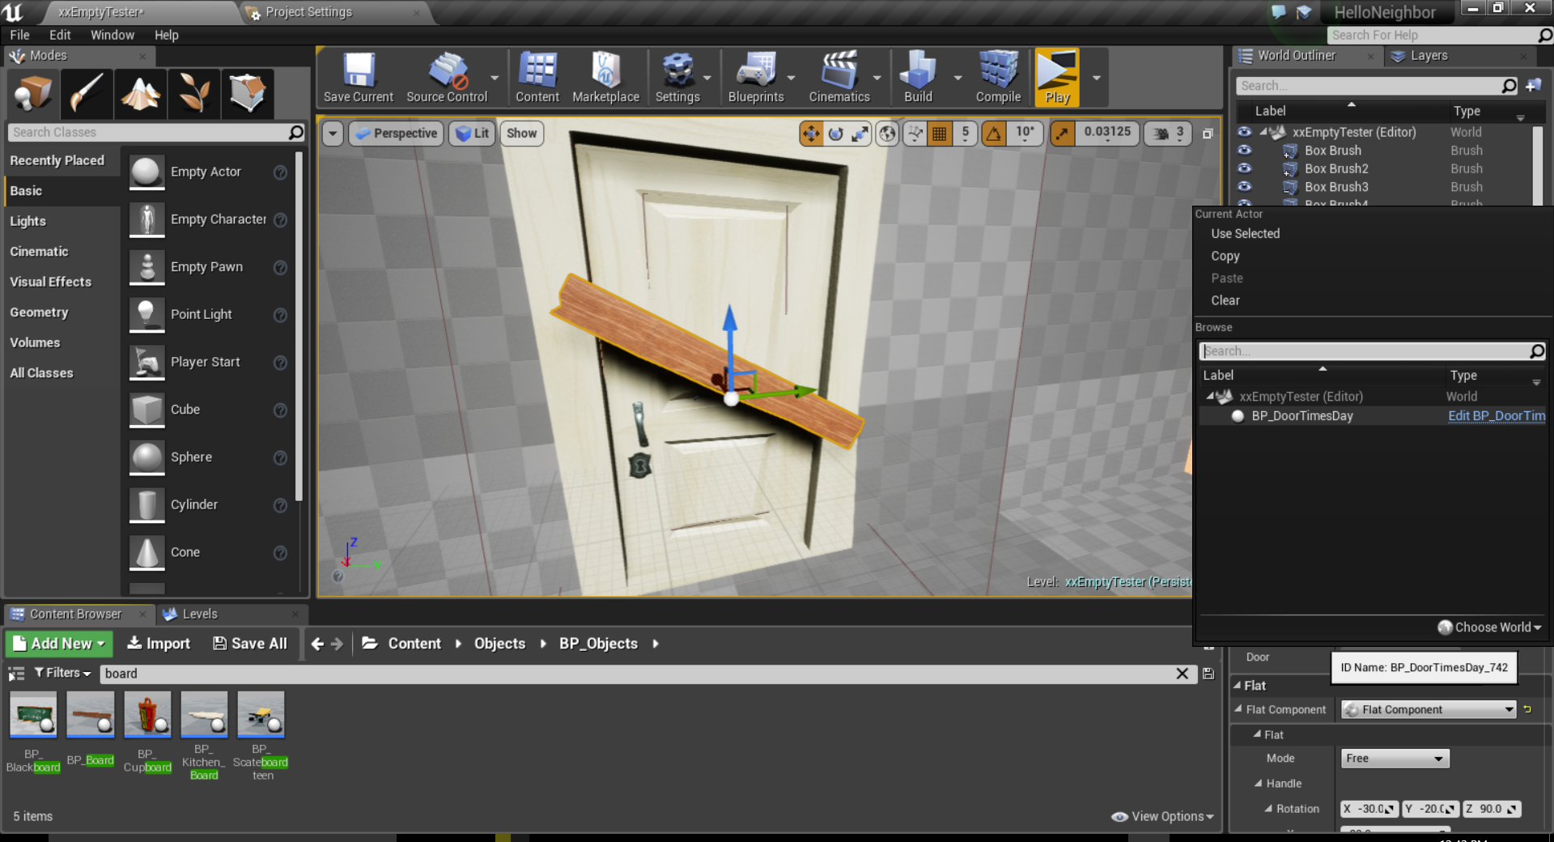1554x842 pixels.
Task: Choose Use Selected in Current Actor menu
Action: 1245,234
